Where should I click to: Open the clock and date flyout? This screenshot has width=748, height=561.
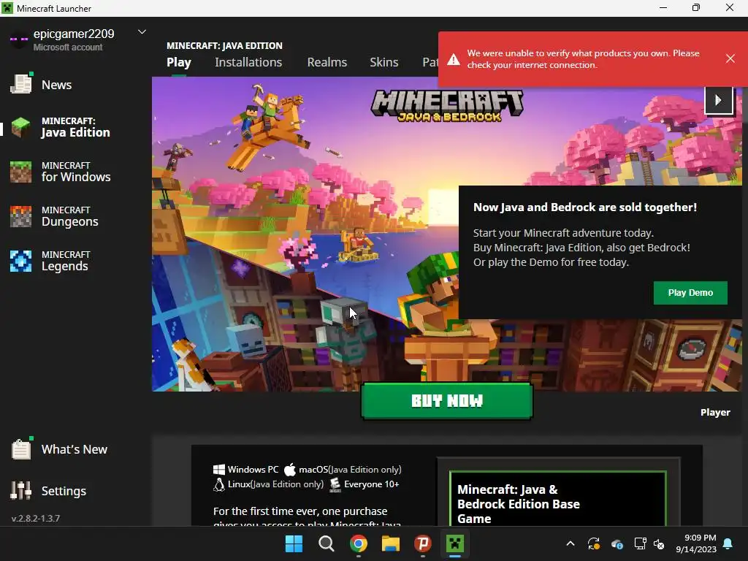tap(696, 543)
